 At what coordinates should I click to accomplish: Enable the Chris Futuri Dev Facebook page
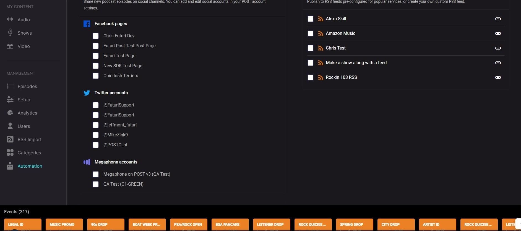pos(96,36)
